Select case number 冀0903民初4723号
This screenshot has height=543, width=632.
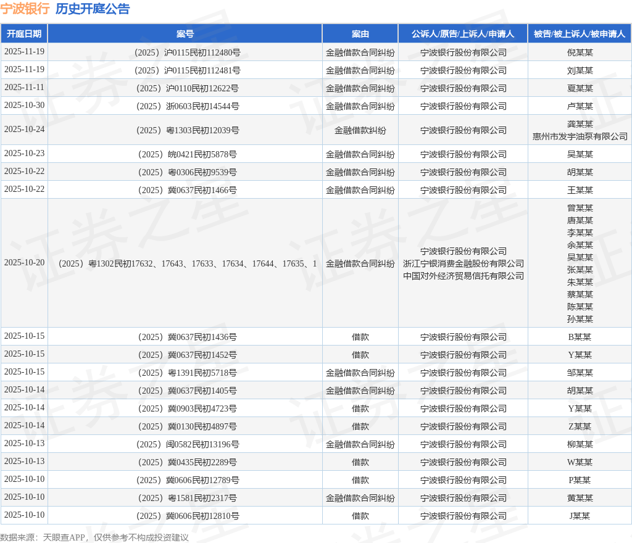[x=188, y=408]
